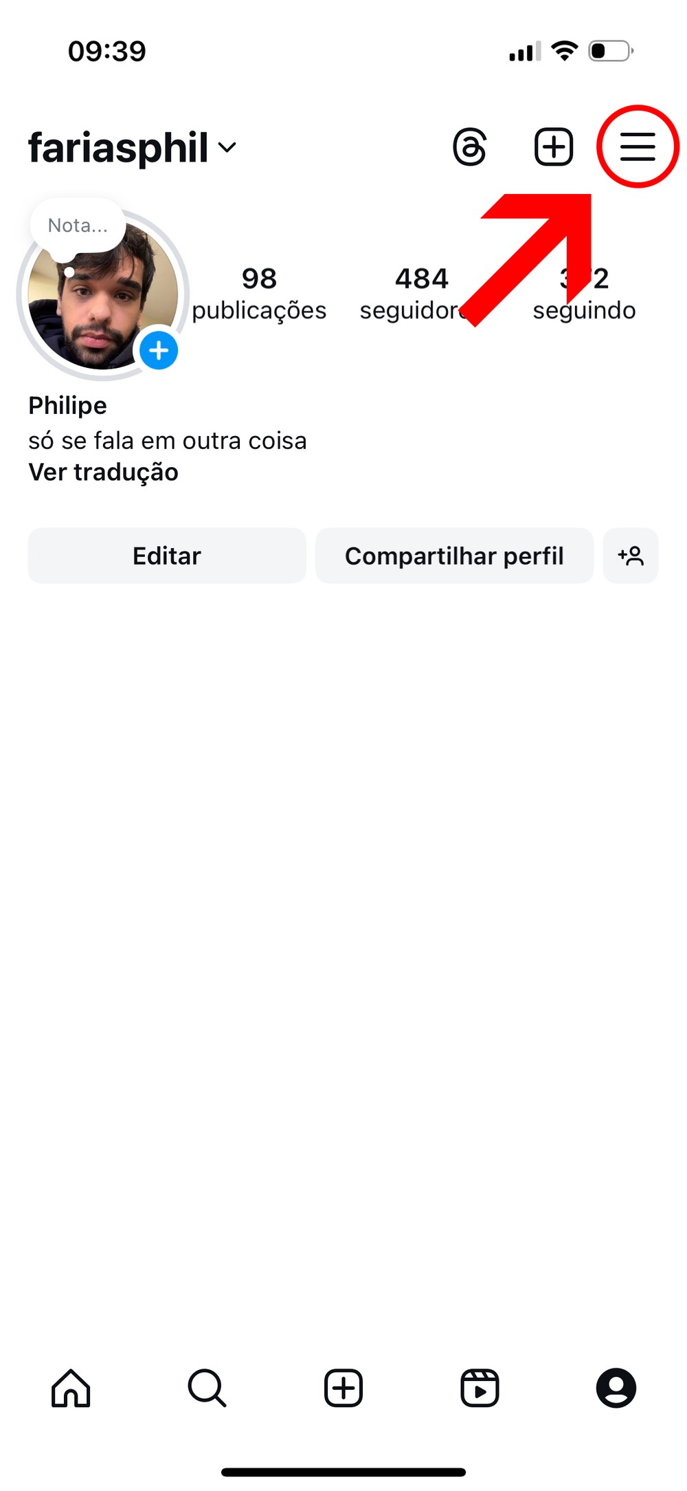Open the Search tab
The image size is (687, 1491).
[207, 1388]
